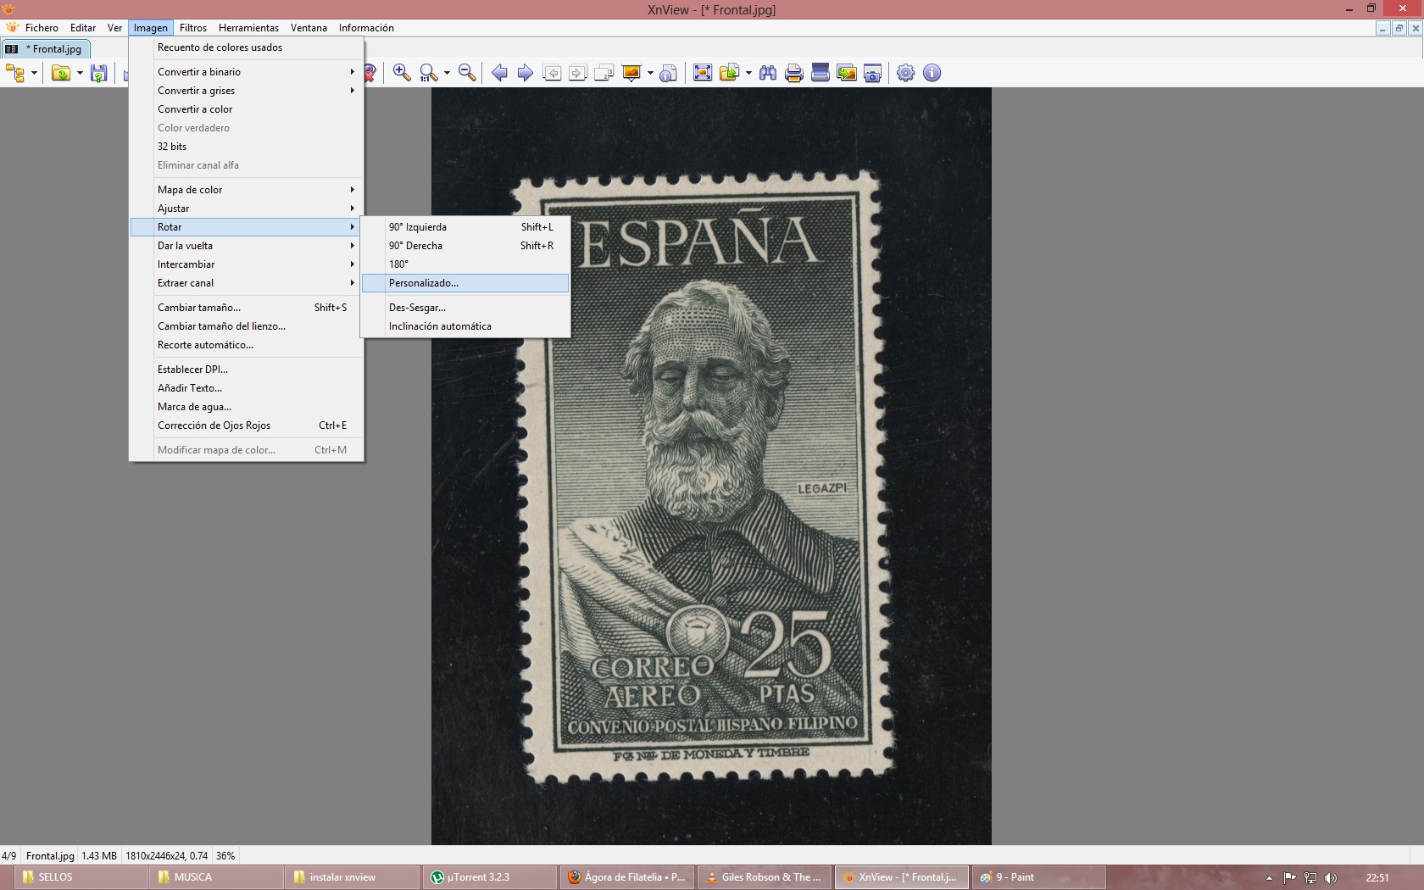Choose Personalizado... in the Rotar submenu
This screenshot has height=890, width=1424.
point(424,283)
